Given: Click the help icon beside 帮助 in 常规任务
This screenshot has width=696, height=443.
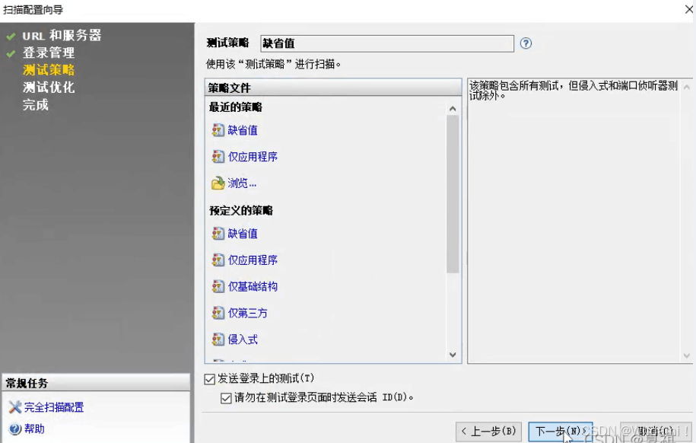Looking at the screenshot, I should 15,429.
